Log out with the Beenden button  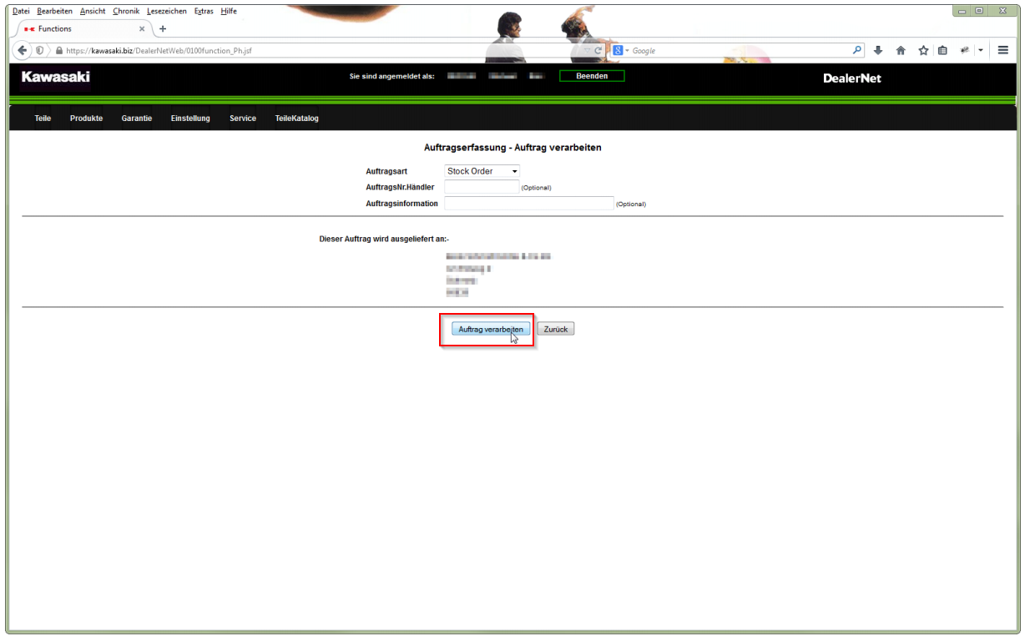592,76
